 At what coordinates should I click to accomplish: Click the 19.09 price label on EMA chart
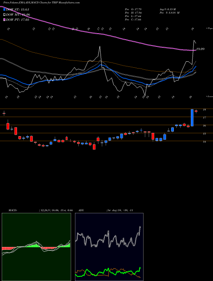pyautogui.click(x=200, y=49)
